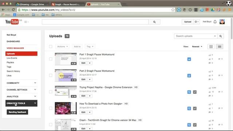
Task: Click checkmark icon for Google+ photo video
Action: click(x=195, y=108)
